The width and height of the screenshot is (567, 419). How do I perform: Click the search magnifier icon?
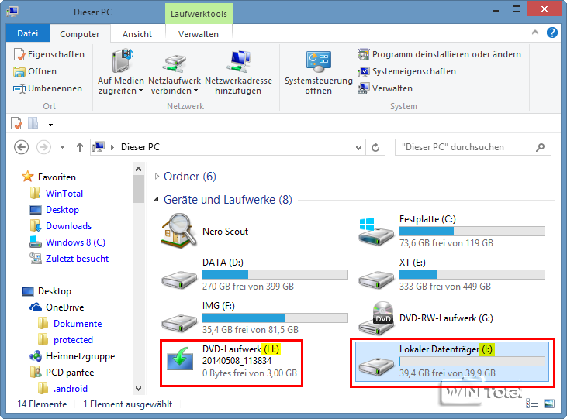541,147
